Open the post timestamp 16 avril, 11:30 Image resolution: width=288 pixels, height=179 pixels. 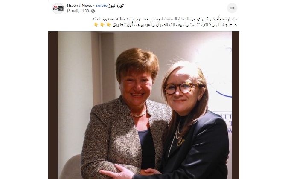78,11
